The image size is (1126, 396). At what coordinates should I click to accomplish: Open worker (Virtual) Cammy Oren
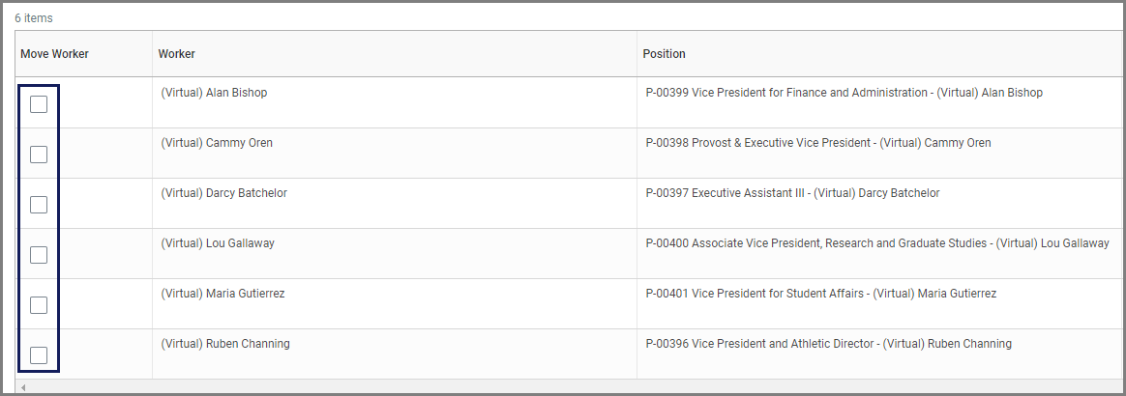[217, 143]
